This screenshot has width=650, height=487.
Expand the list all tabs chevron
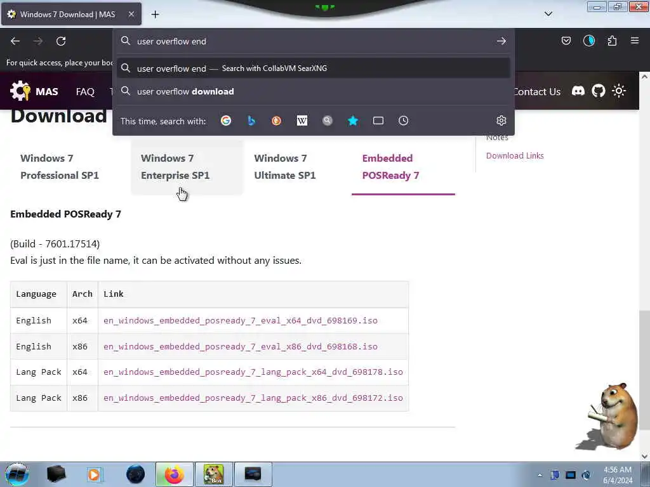click(x=548, y=14)
